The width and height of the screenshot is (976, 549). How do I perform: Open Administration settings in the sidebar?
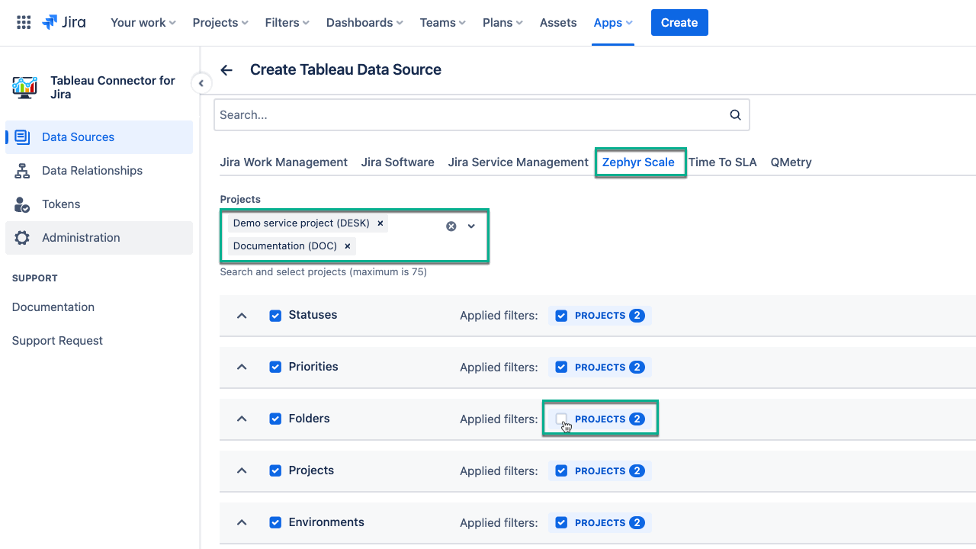click(81, 238)
